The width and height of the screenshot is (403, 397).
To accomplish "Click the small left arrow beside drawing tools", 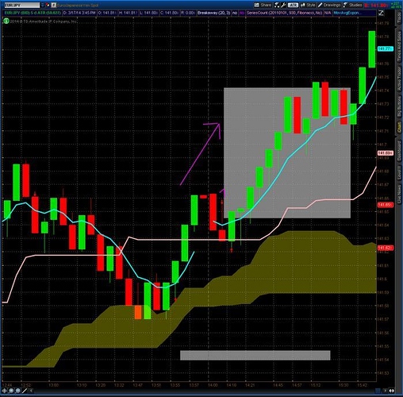I will click(x=31, y=391).
